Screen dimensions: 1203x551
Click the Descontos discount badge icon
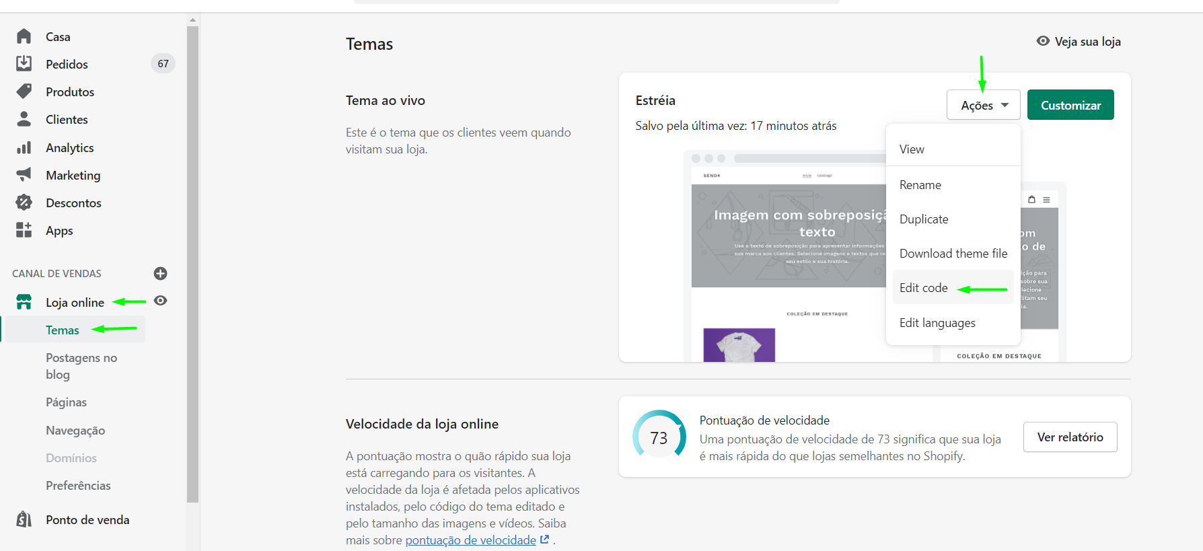[24, 203]
